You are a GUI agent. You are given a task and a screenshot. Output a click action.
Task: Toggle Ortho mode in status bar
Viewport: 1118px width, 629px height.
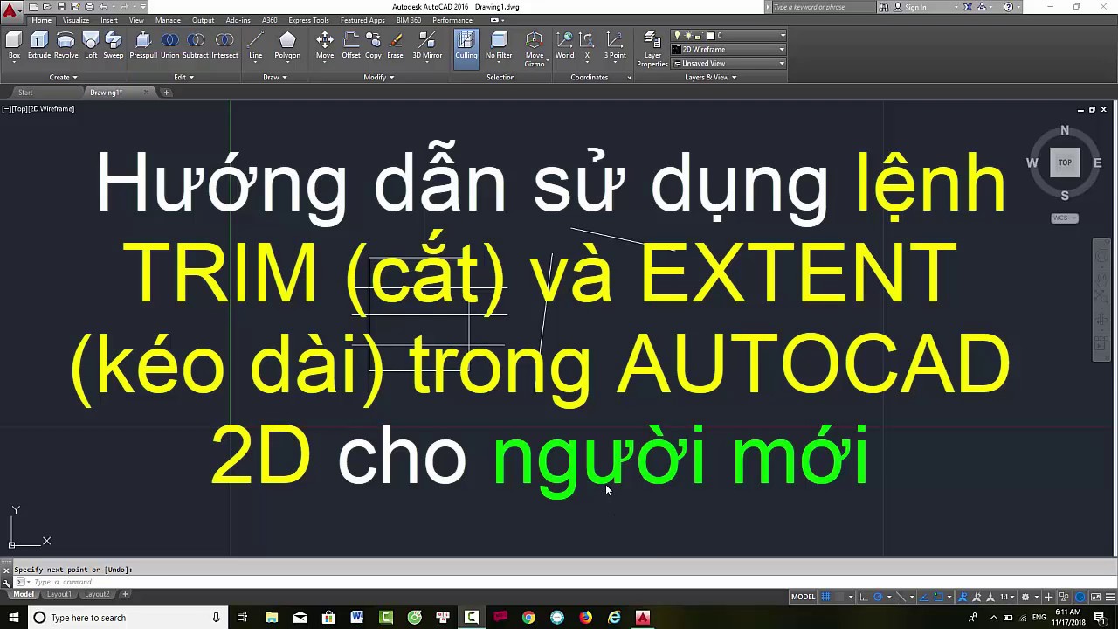[x=863, y=597]
